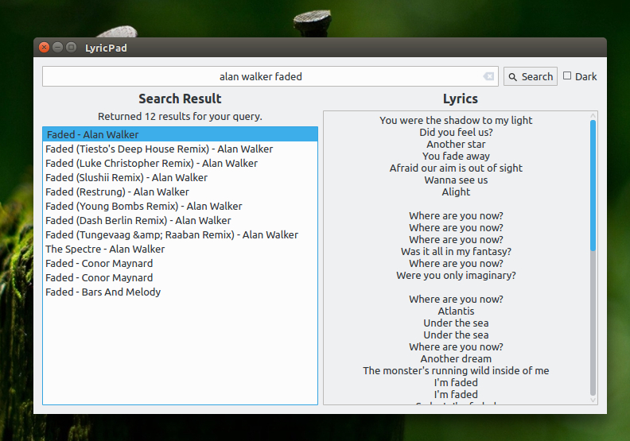Screen dimensions: 630x441
Task: Click into the 'alan walker faded' search field
Action: pyautogui.click(x=270, y=76)
